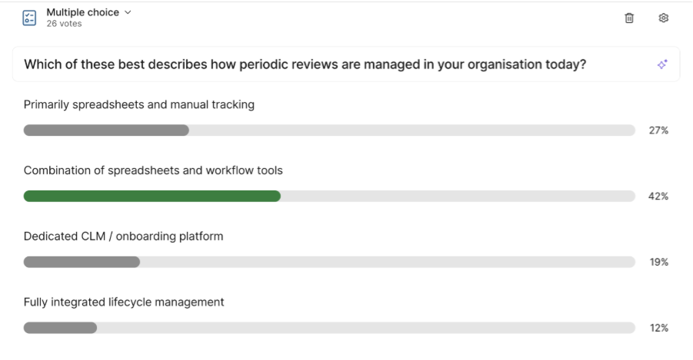Select "Primarily spreadsheets and manual tracking" option
The width and height of the screenshot is (693, 360).
coord(139,104)
